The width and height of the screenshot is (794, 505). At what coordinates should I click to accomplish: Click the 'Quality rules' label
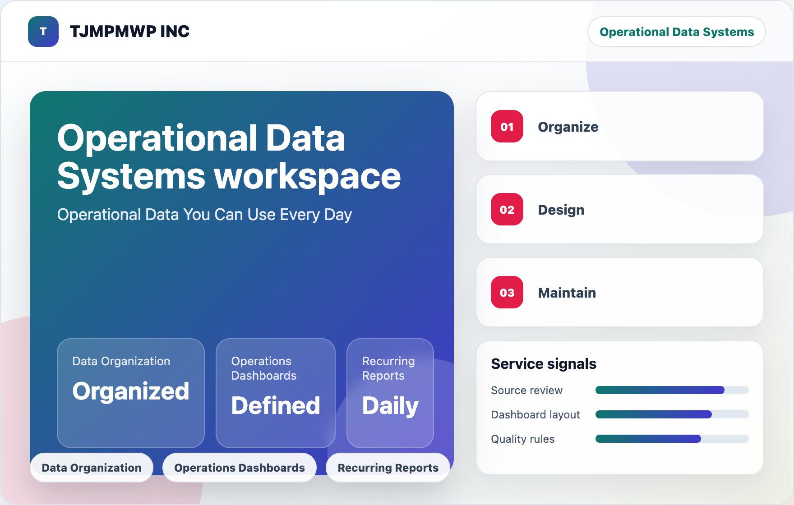[522, 439]
